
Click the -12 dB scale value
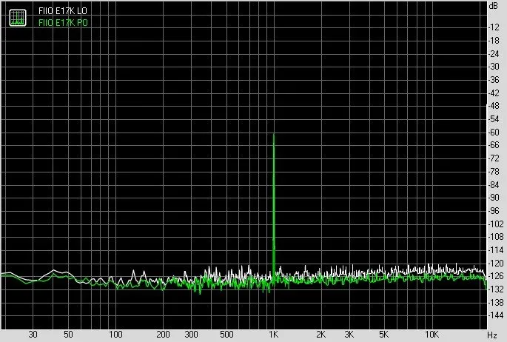pos(494,27)
